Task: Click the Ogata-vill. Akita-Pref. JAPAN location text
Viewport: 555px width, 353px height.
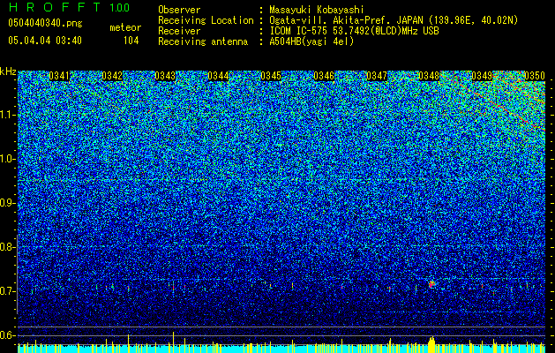Action: pos(394,20)
